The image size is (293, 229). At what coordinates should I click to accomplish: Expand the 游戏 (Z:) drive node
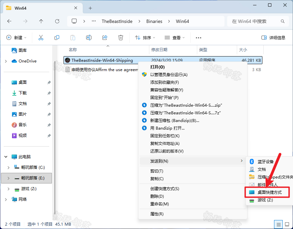8,189
